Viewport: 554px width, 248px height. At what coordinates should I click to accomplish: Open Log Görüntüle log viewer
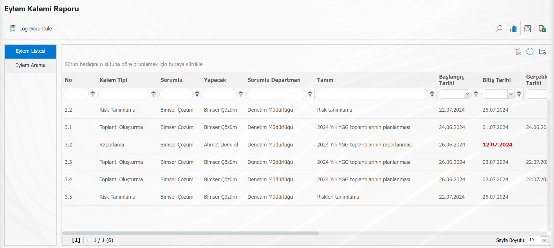[x=31, y=29]
